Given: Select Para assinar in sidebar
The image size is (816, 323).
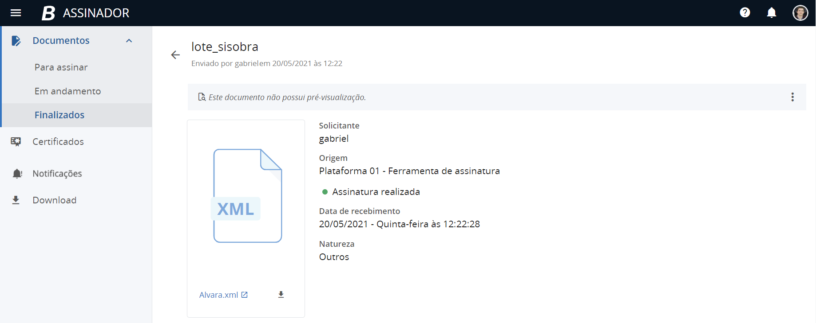Looking at the screenshot, I should [x=61, y=67].
